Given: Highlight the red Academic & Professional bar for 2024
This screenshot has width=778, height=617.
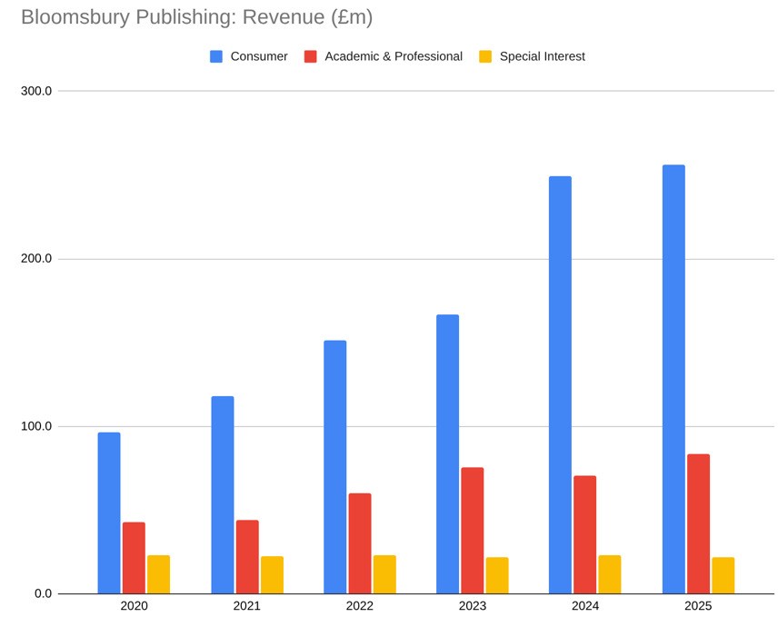Looking at the screenshot, I should tap(585, 534).
